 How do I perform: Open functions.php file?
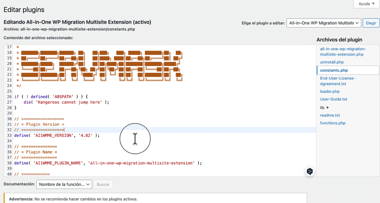[332, 123]
